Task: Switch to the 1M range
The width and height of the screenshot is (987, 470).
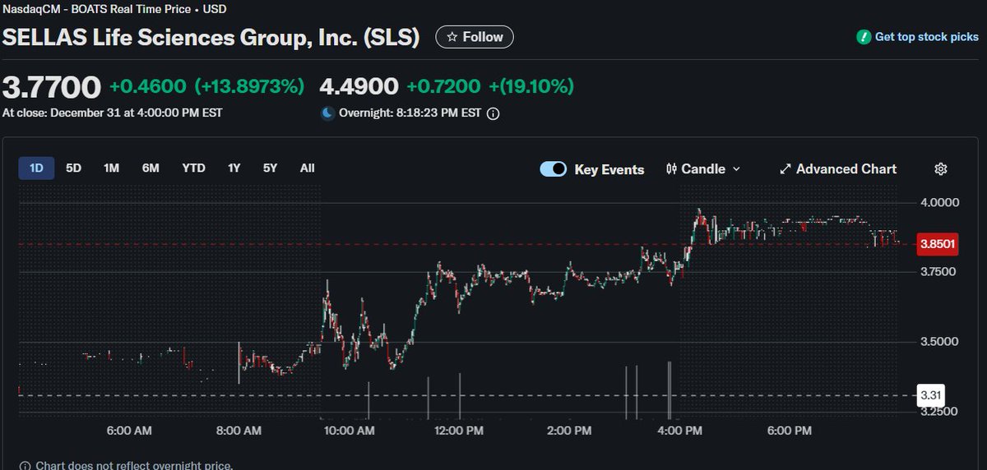Action: pyautogui.click(x=112, y=168)
